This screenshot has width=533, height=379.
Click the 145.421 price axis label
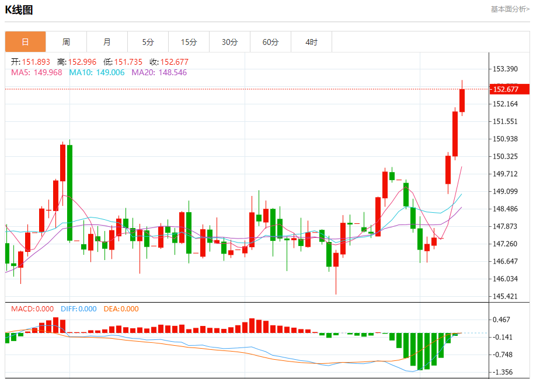(505, 296)
